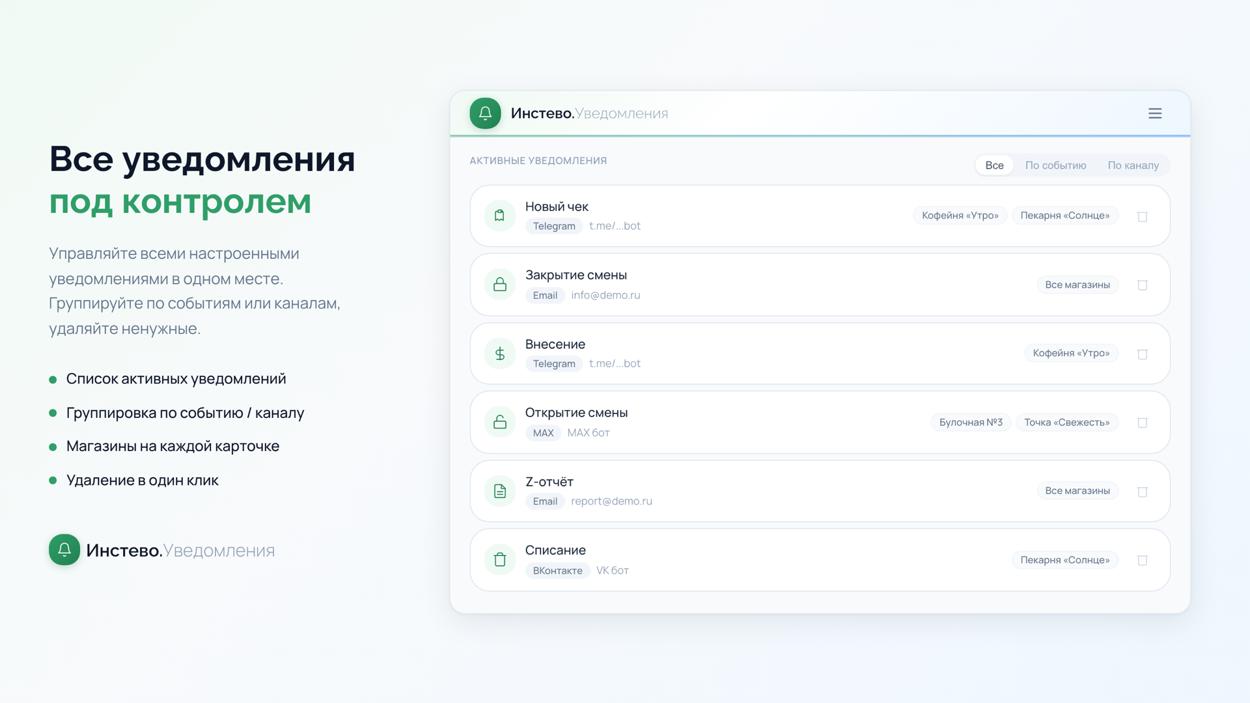This screenshot has height=703, width=1250.
Task: Click the dollar icon for Внесение
Action: pyautogui.click(x=499, y=353)
